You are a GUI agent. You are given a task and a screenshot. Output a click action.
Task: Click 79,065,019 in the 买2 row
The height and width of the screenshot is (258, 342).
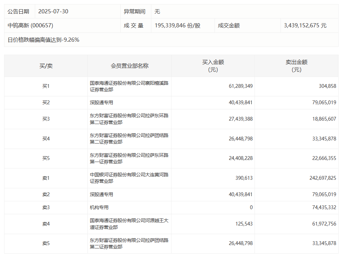click(x=324, y=103)
